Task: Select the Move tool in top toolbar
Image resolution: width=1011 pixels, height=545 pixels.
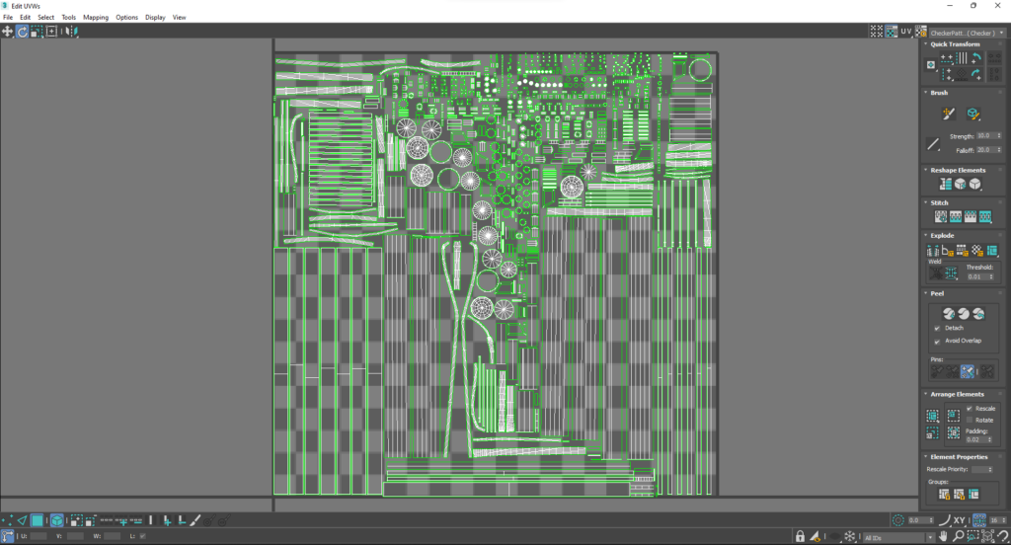Action: click(x=7, y=31)
